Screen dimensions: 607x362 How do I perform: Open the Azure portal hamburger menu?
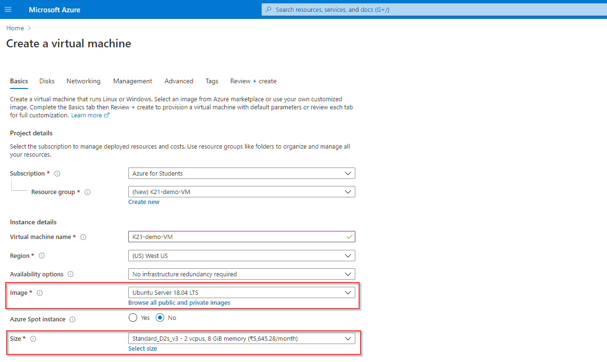9,9
